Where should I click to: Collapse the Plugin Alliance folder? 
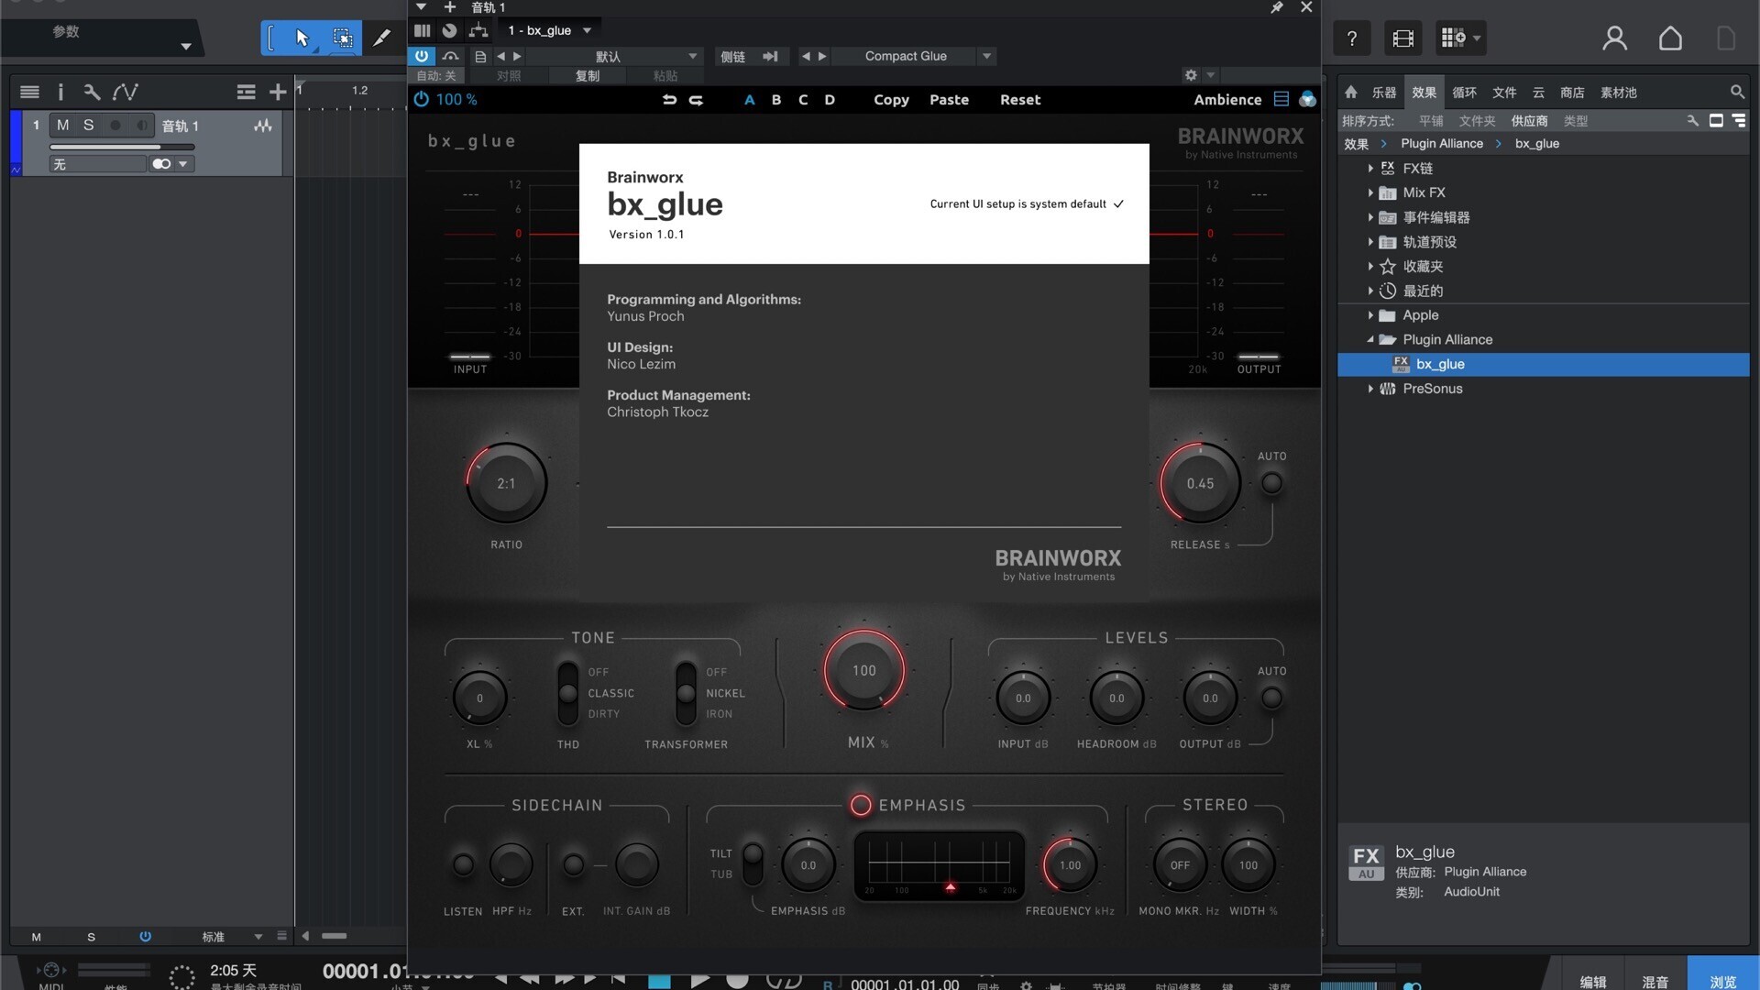1370,339
